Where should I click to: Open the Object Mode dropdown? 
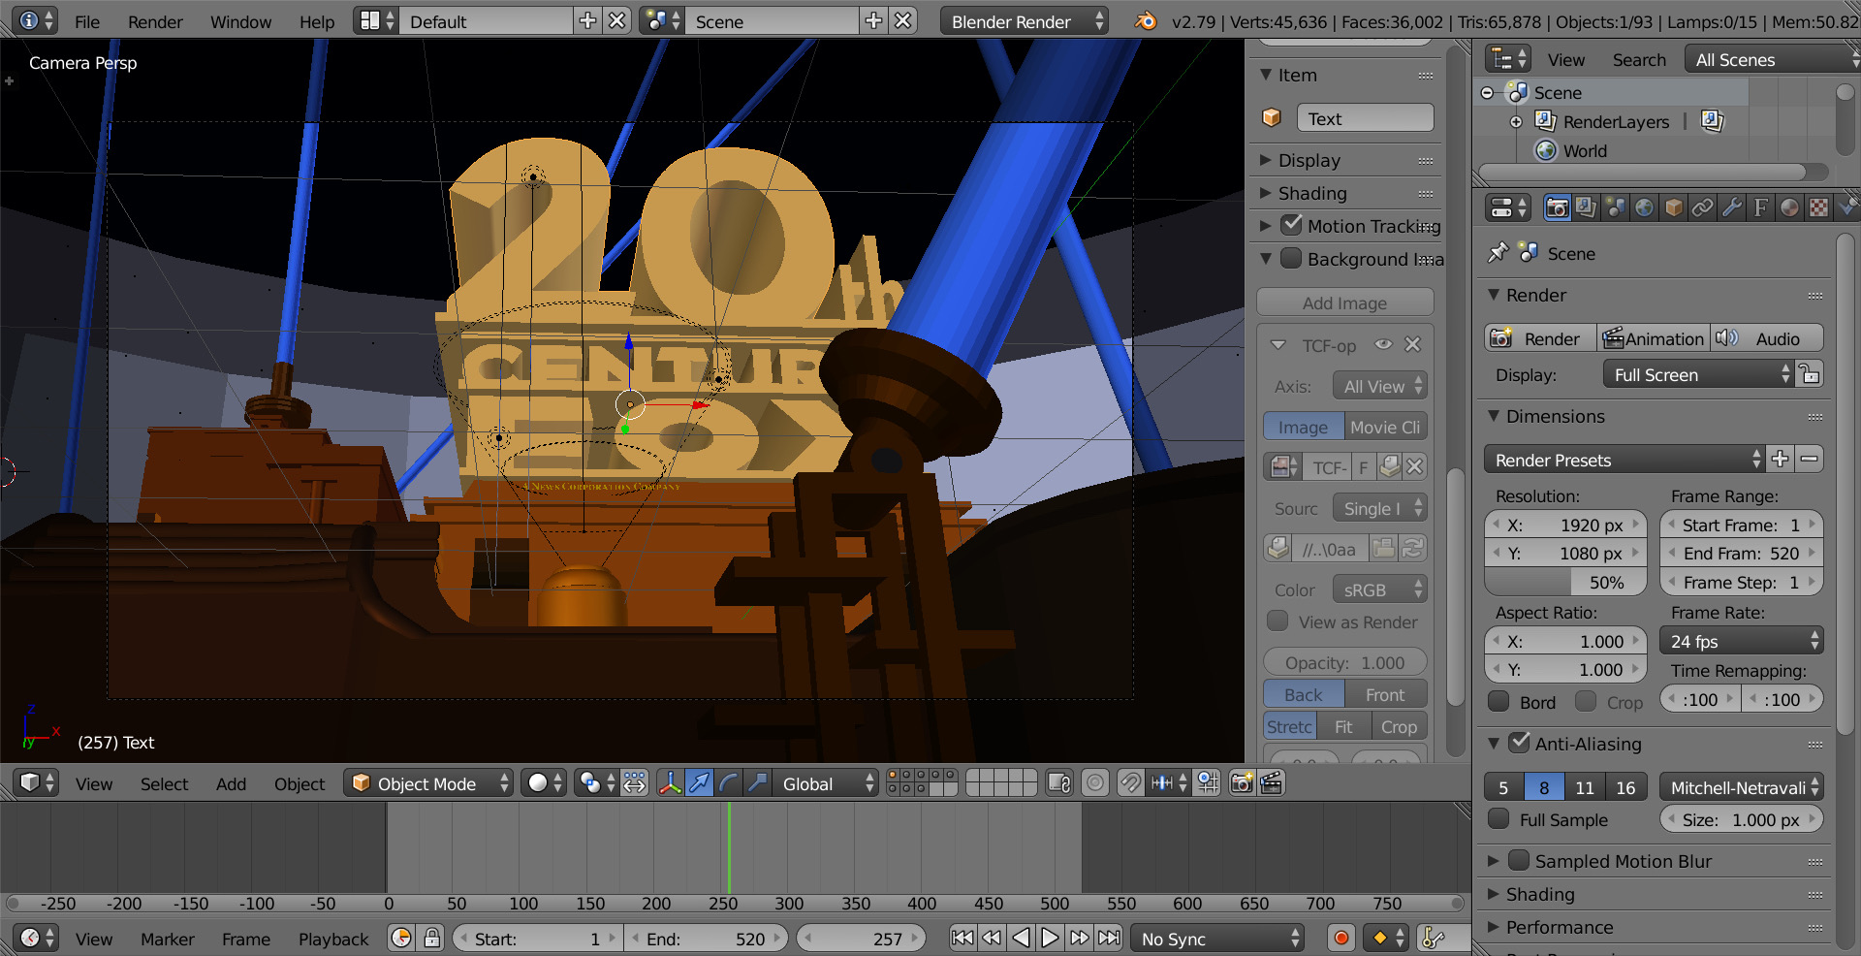428,782
